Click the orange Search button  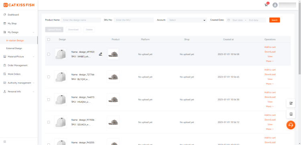point(275,20)
